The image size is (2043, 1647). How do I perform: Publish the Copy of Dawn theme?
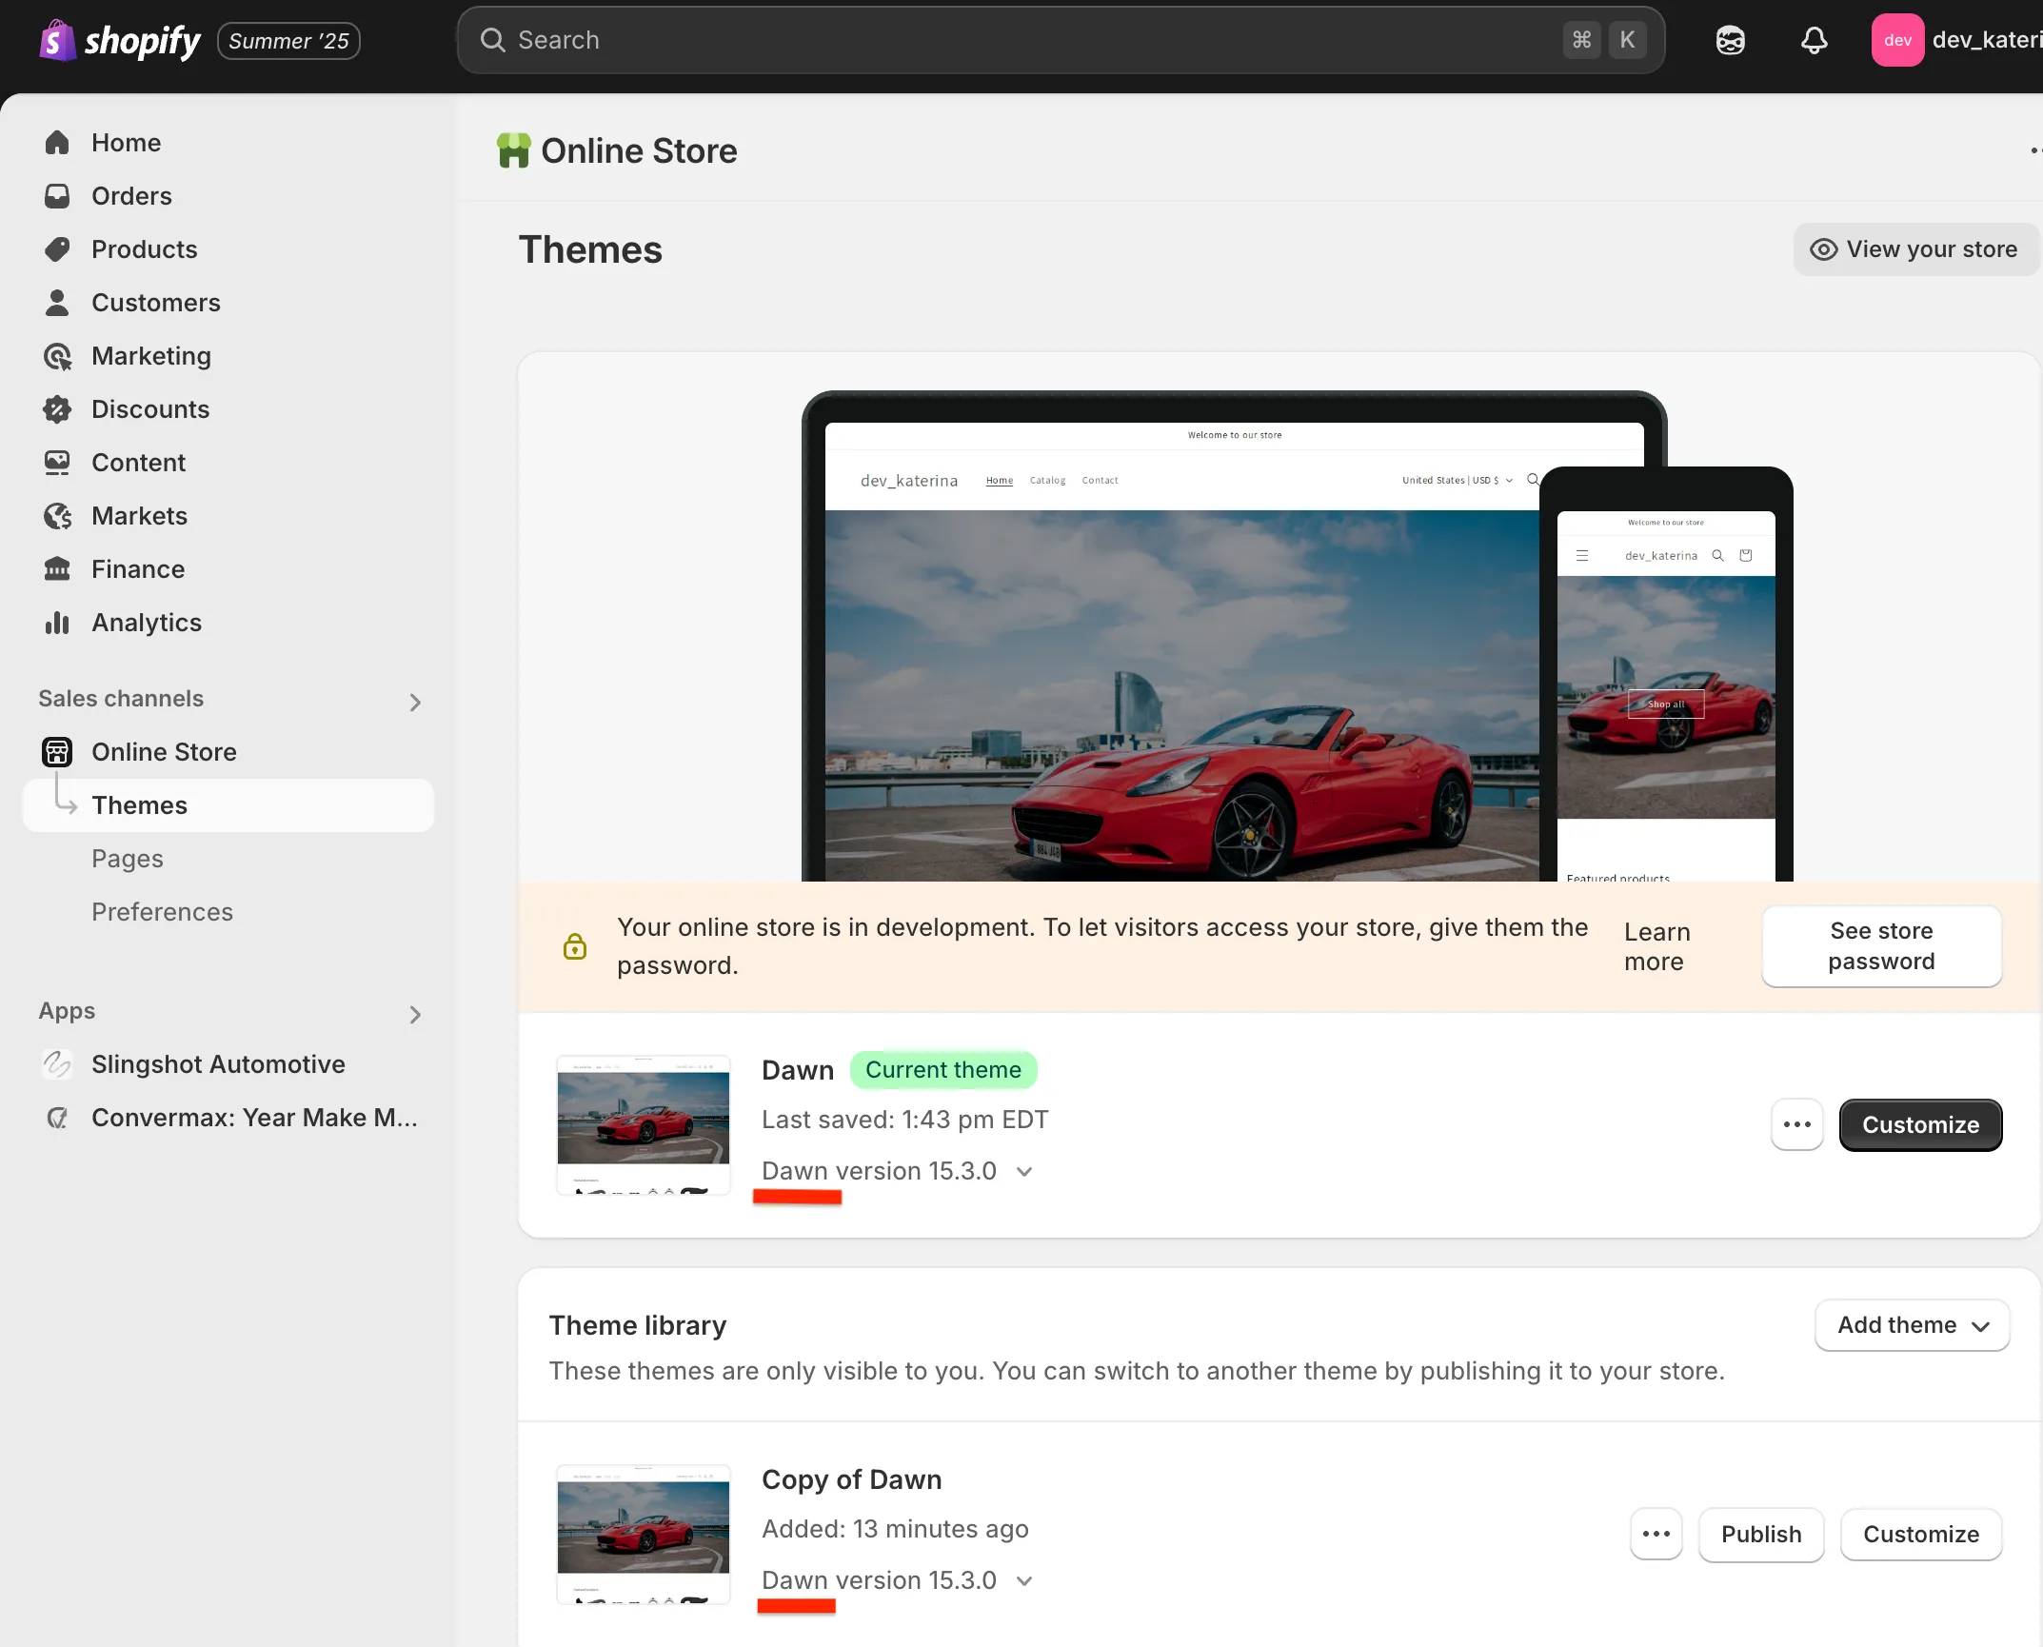[1760, 1534]
